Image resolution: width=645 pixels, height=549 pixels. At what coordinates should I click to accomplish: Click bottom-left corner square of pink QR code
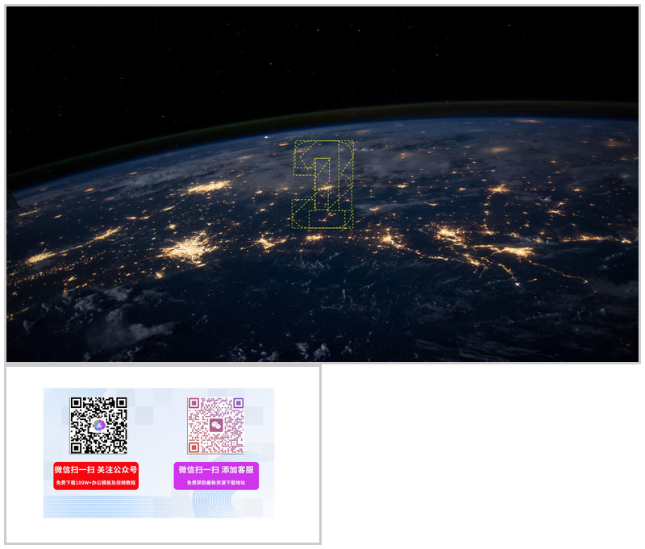[x=194, y=447]
